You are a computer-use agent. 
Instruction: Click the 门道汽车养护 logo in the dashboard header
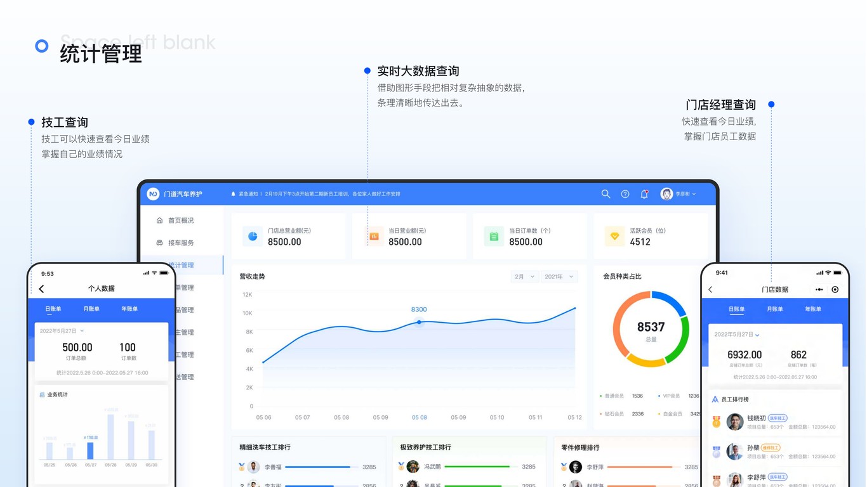153,194
